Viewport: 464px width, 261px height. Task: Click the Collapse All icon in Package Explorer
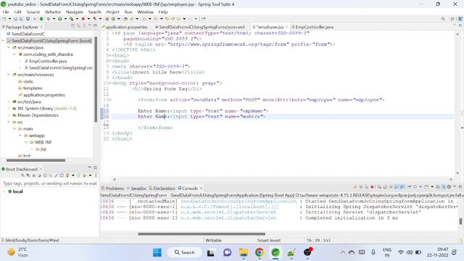[72, 26]
